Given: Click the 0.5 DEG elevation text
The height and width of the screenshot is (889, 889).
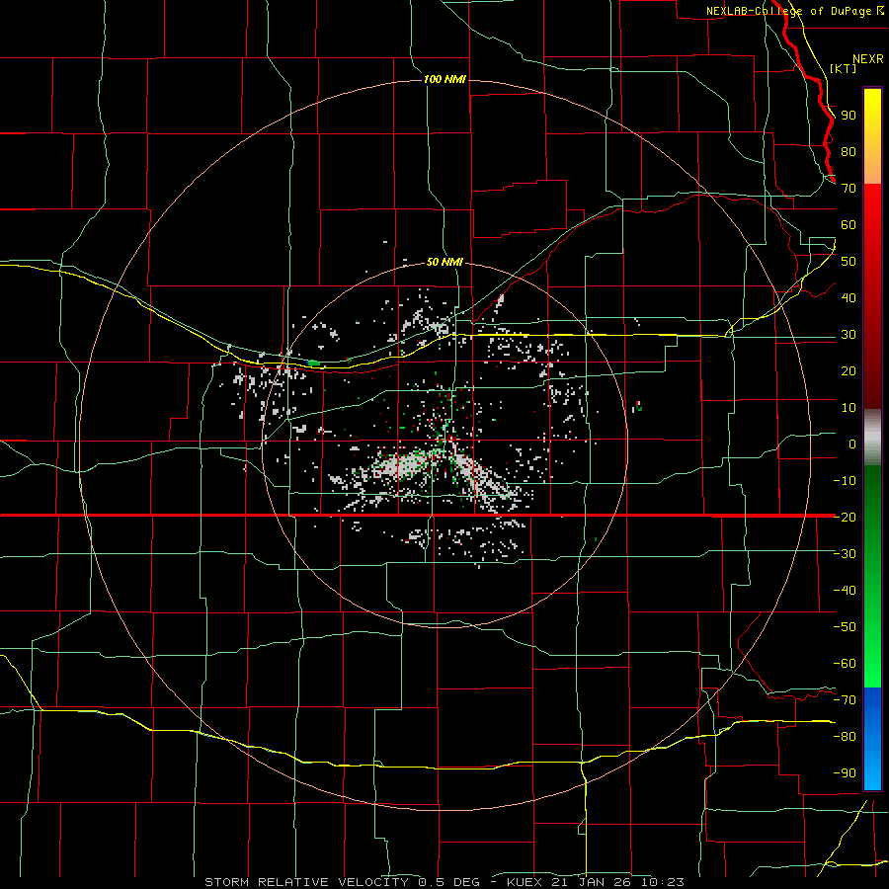Looking at the screenshot, I should [x=449, y=882].
